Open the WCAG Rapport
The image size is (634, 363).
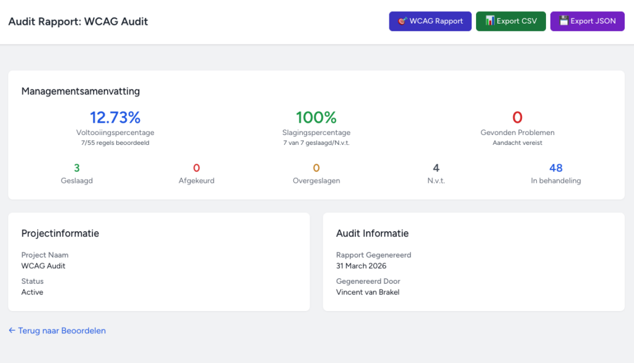click(x=430, y=21)
